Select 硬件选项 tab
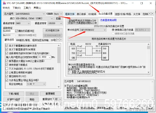 click(x=9, y=40)
